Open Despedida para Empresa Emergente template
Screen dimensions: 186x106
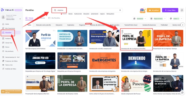point(72,61)
